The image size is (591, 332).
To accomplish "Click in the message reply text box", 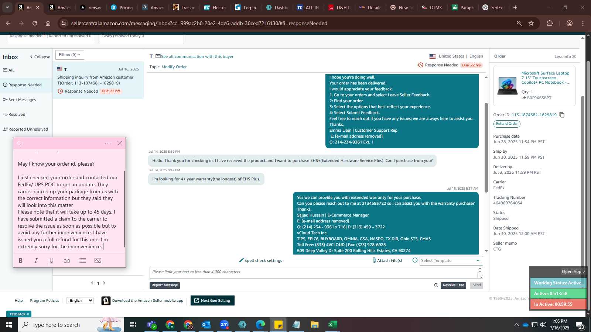I will [314, 273].
